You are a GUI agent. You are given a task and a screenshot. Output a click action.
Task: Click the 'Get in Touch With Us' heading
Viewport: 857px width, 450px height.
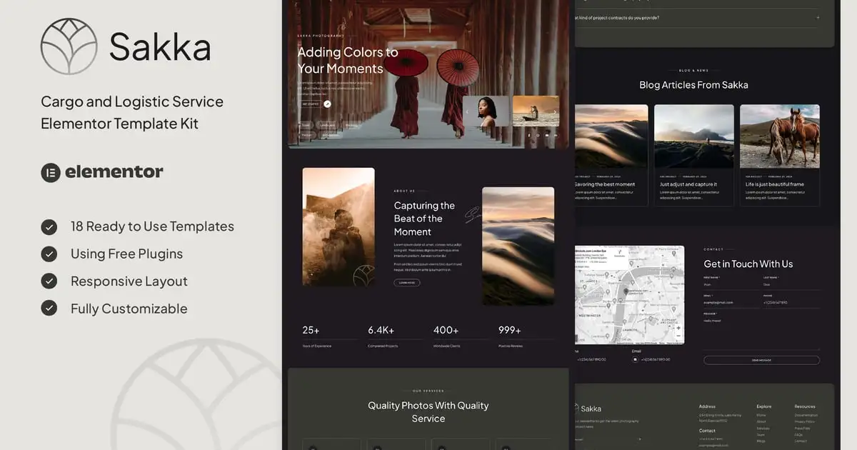pyautogui.click(x=748, y=264)
